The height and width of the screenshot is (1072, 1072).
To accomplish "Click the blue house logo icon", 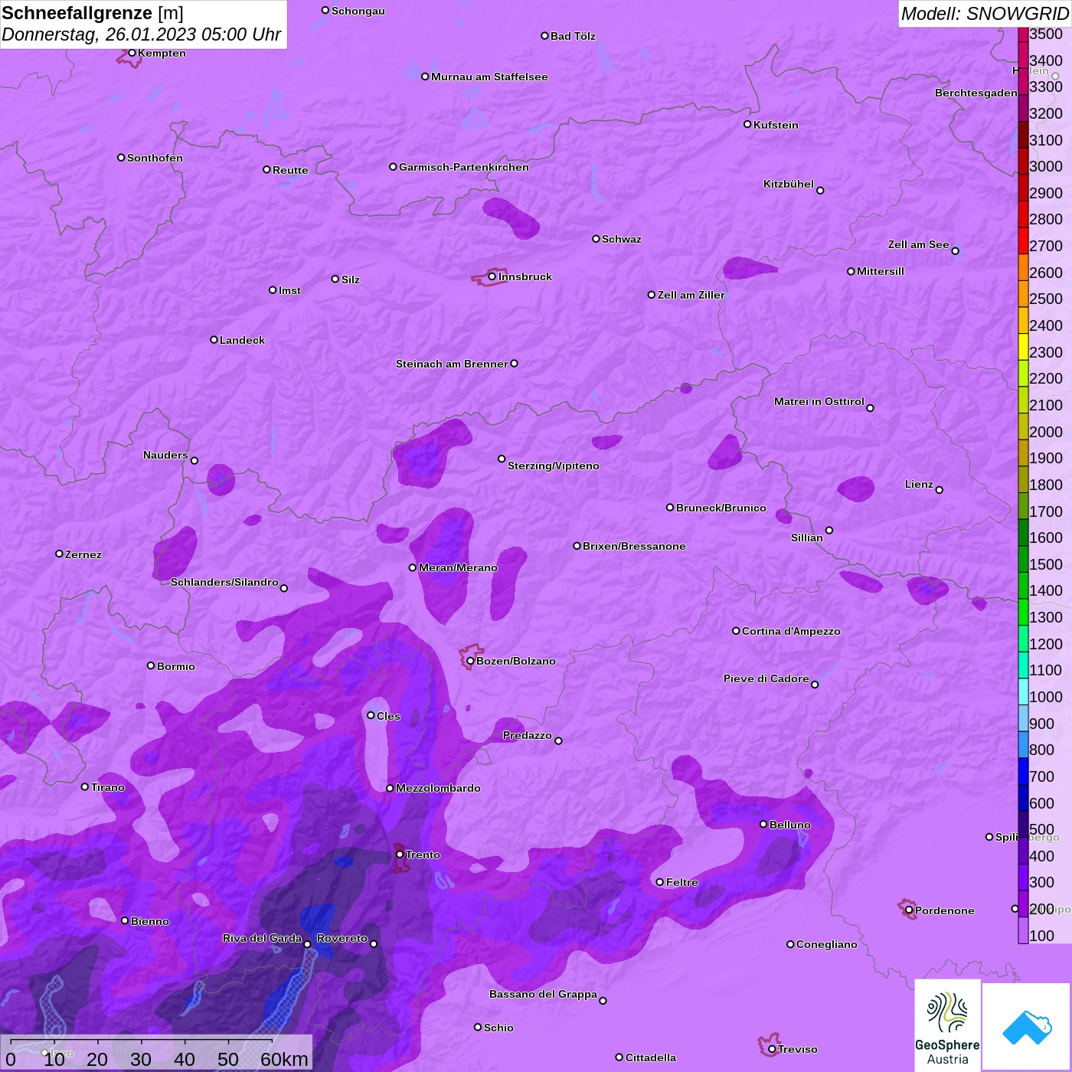I will (x=1027, y=1026).
